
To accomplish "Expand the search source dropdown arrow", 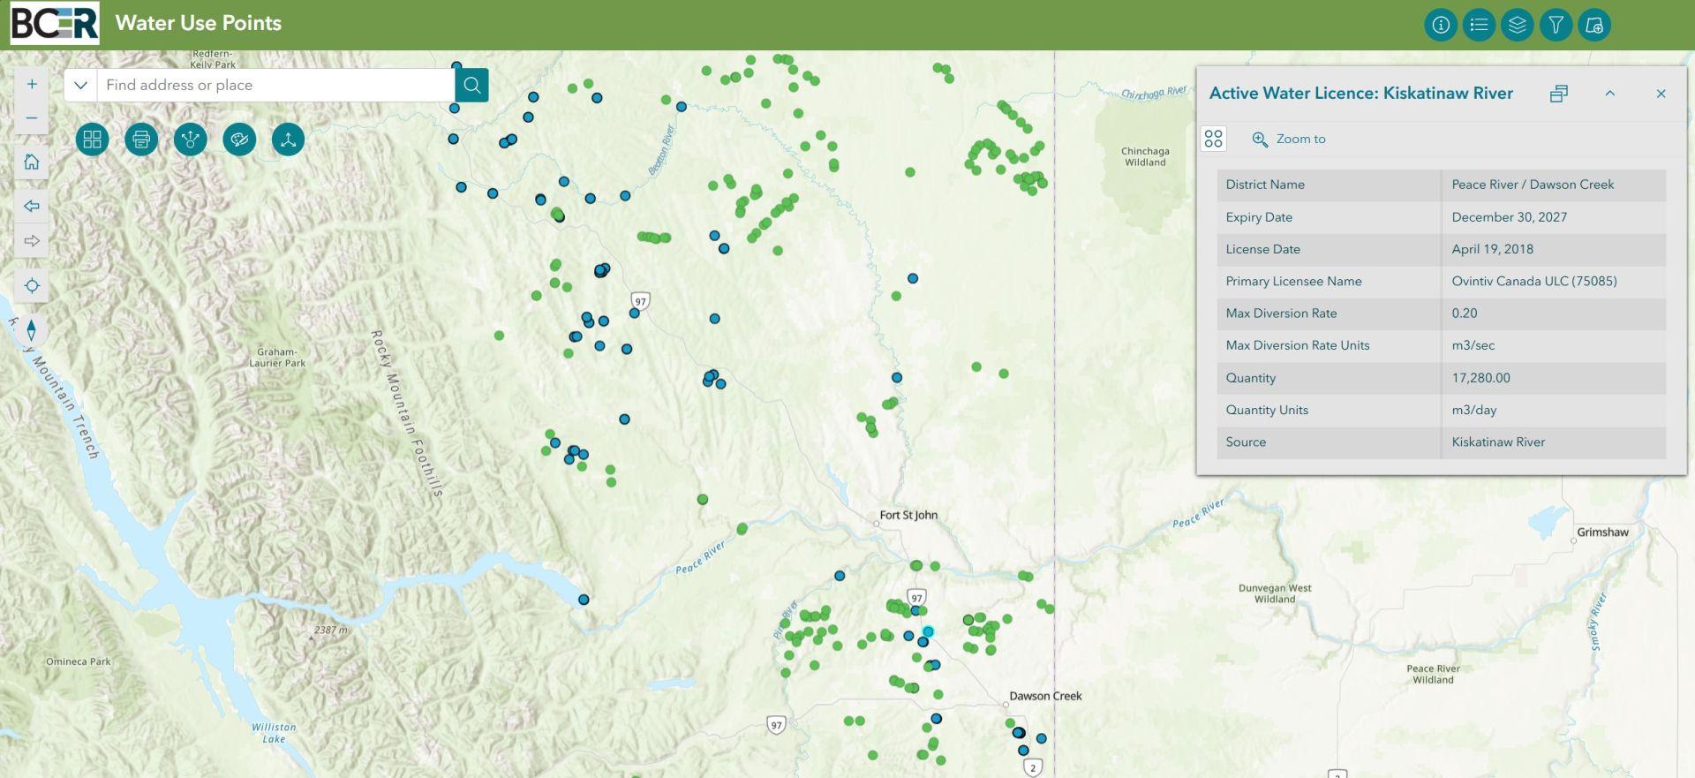I will coord(80,85).
